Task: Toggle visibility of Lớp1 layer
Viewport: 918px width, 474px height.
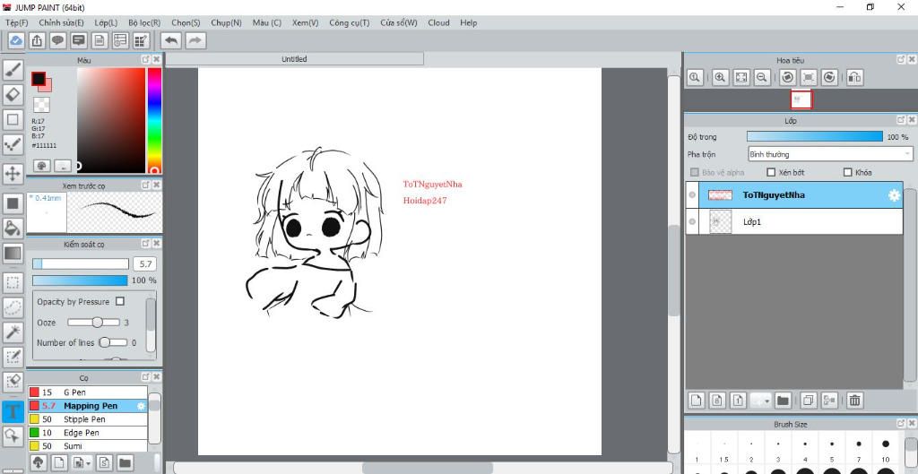Action: (x=693, y=222)
